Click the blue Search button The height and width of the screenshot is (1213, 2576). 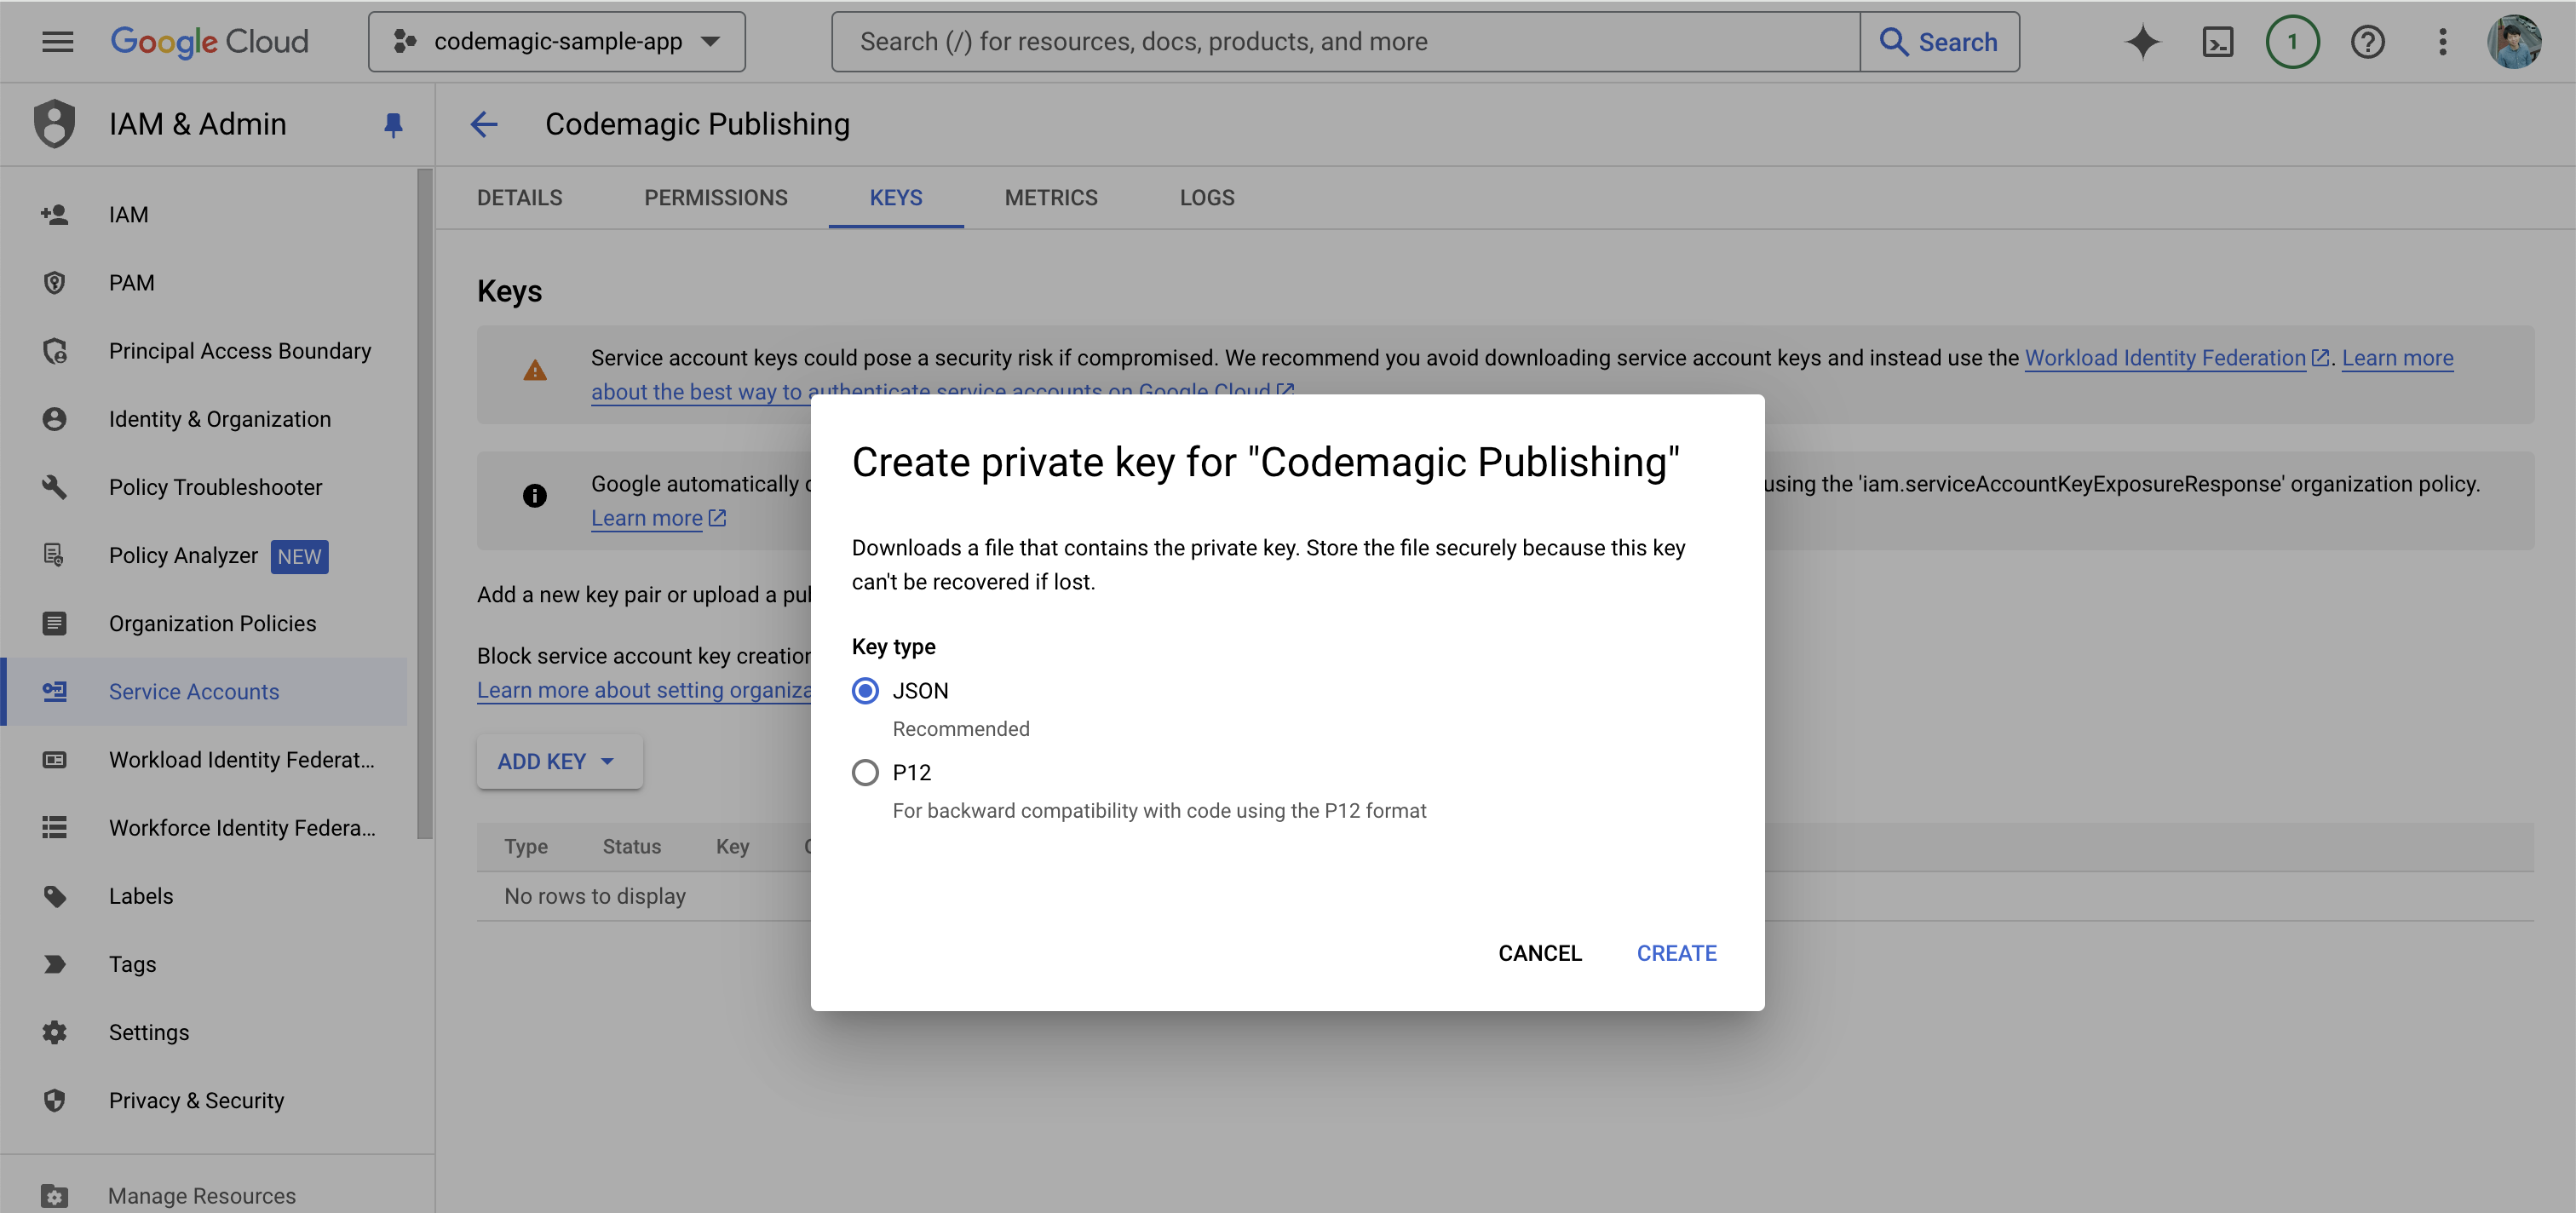click(x=1939, y=41)
